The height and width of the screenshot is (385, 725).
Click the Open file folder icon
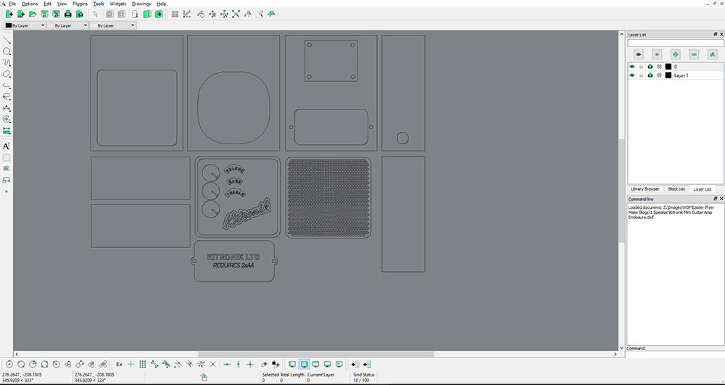click(x=33, y=14)
